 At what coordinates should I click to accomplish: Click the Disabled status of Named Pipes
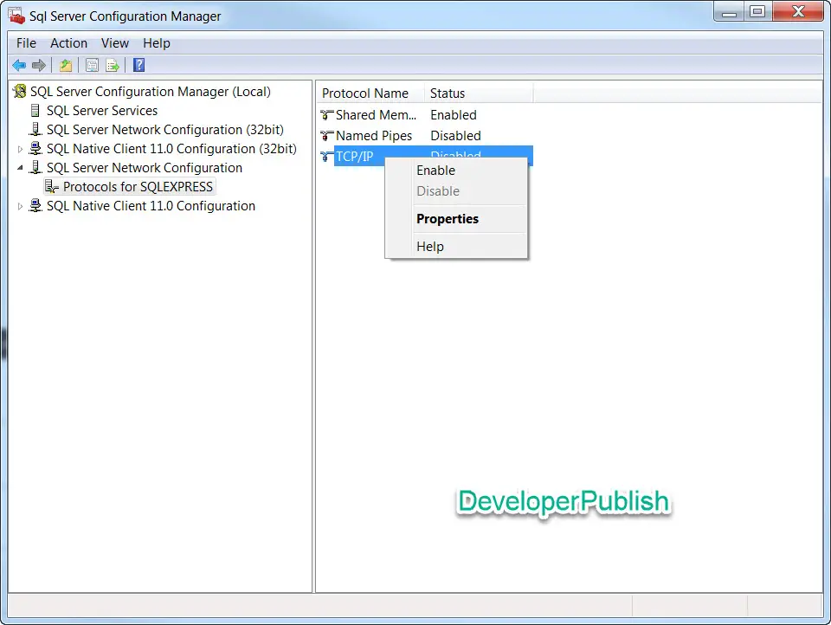click(x=455, y=136)
